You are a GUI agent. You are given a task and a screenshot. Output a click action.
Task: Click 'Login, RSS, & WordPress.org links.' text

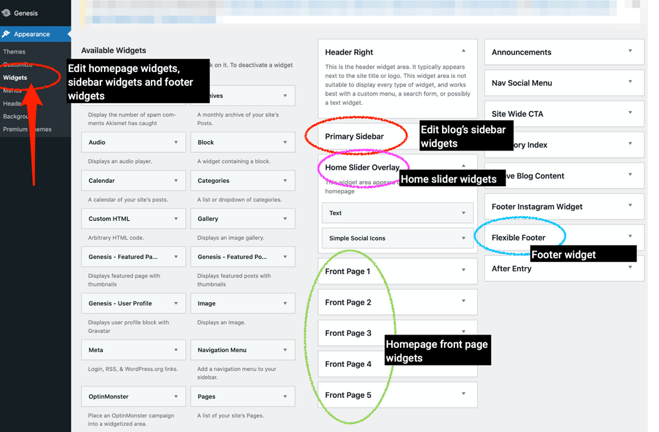pos(133,369)
